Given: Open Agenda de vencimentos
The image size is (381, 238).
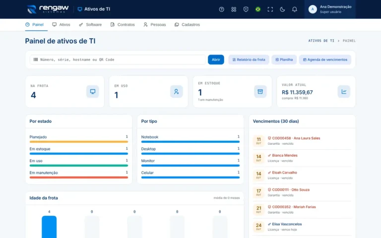Looking at the screenshot, I should [x=325, y=59].
